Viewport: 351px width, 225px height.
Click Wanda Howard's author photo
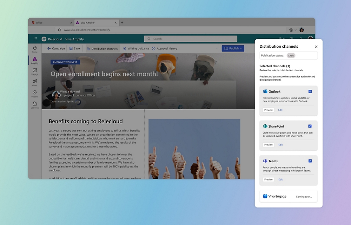[56, 95]
